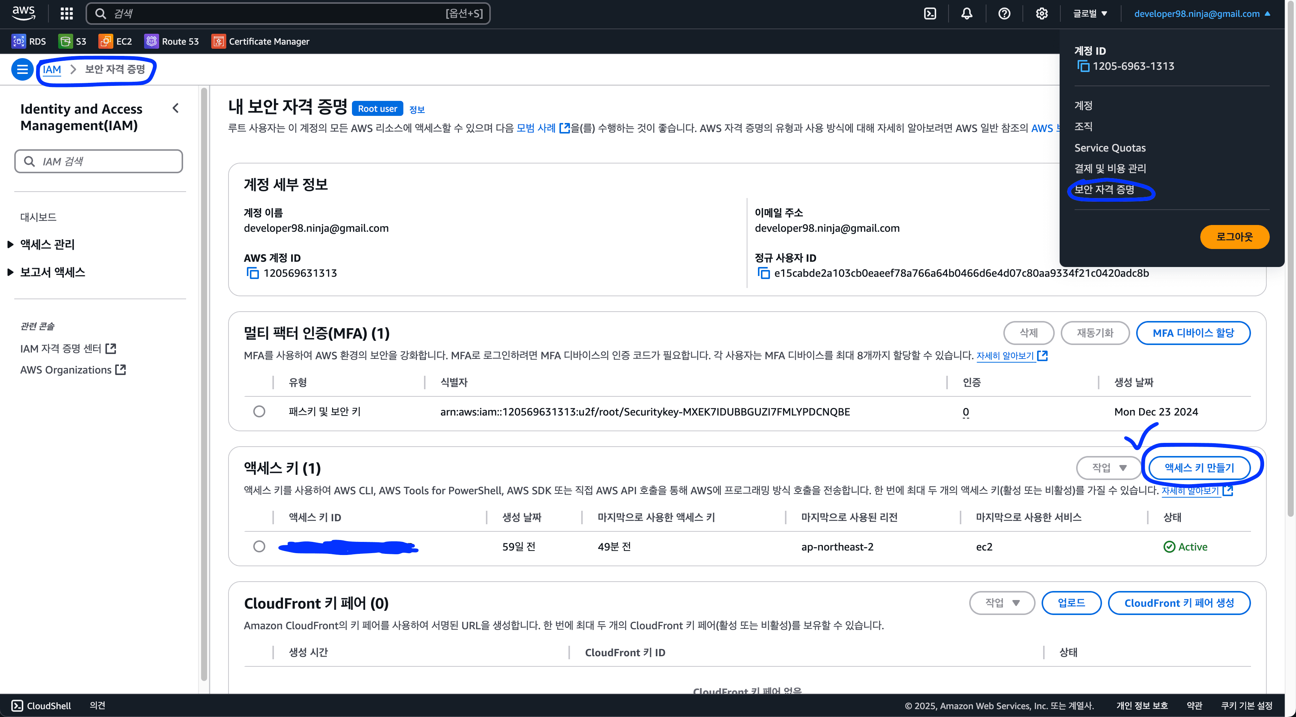Open the settings gear
The image size is (1296, 717).
[x=1042, y=13]
